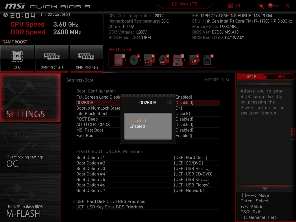296x222 pixels.
Task: Take a screenshot with the F12 camera icon
Action: pyautogui.click(x=230, y=5)
